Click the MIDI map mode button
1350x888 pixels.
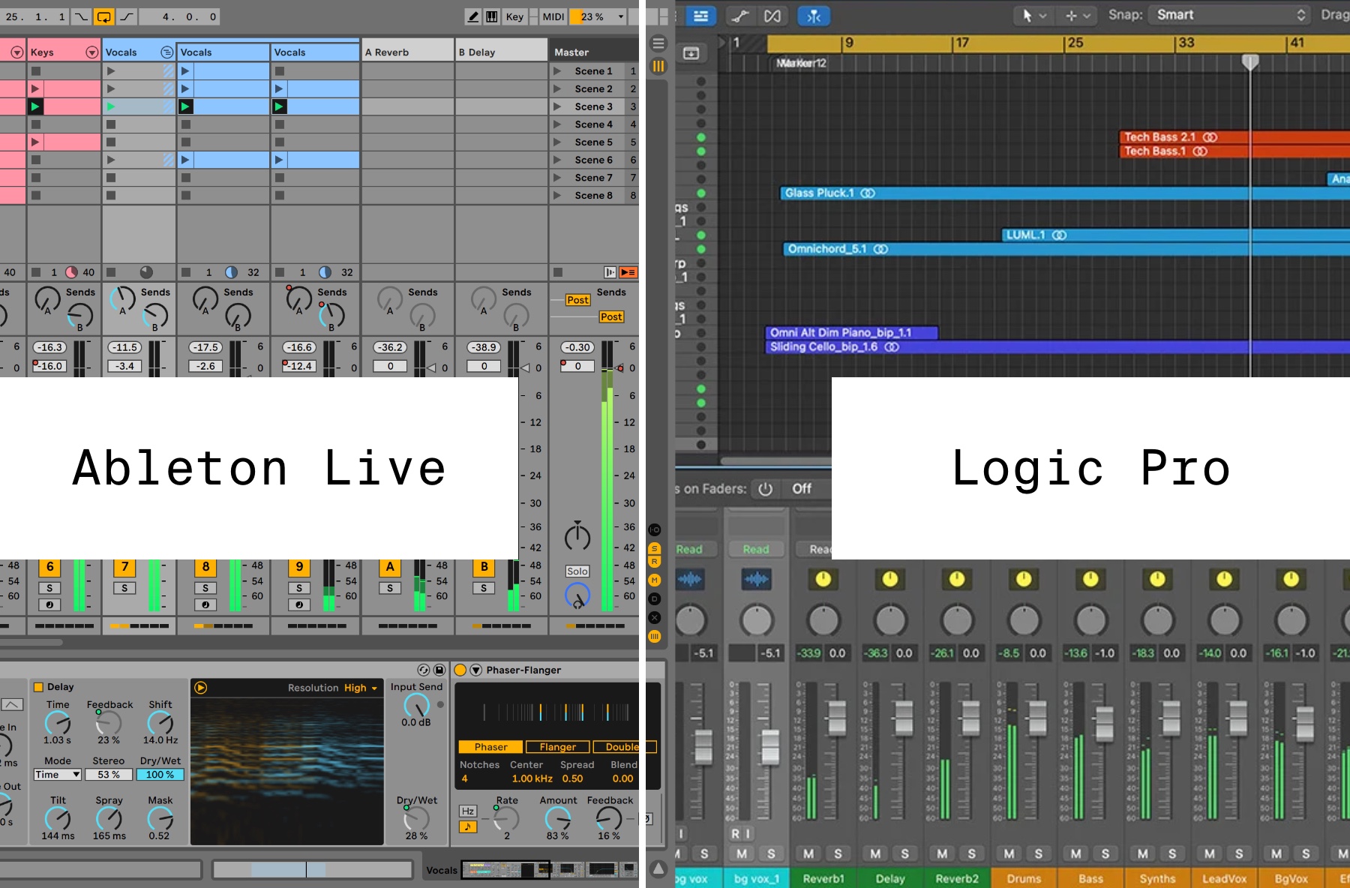click(x=553, y=16)
